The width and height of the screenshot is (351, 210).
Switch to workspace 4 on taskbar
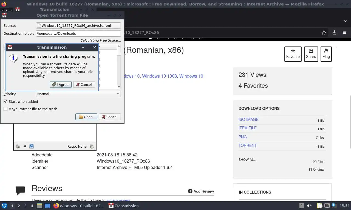tap(32, 206)
